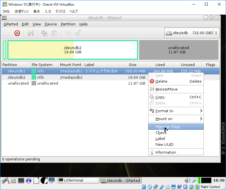Switch to LXTerminal taskbar button
The height and width of the screenshot is (190, 226).
78,180
